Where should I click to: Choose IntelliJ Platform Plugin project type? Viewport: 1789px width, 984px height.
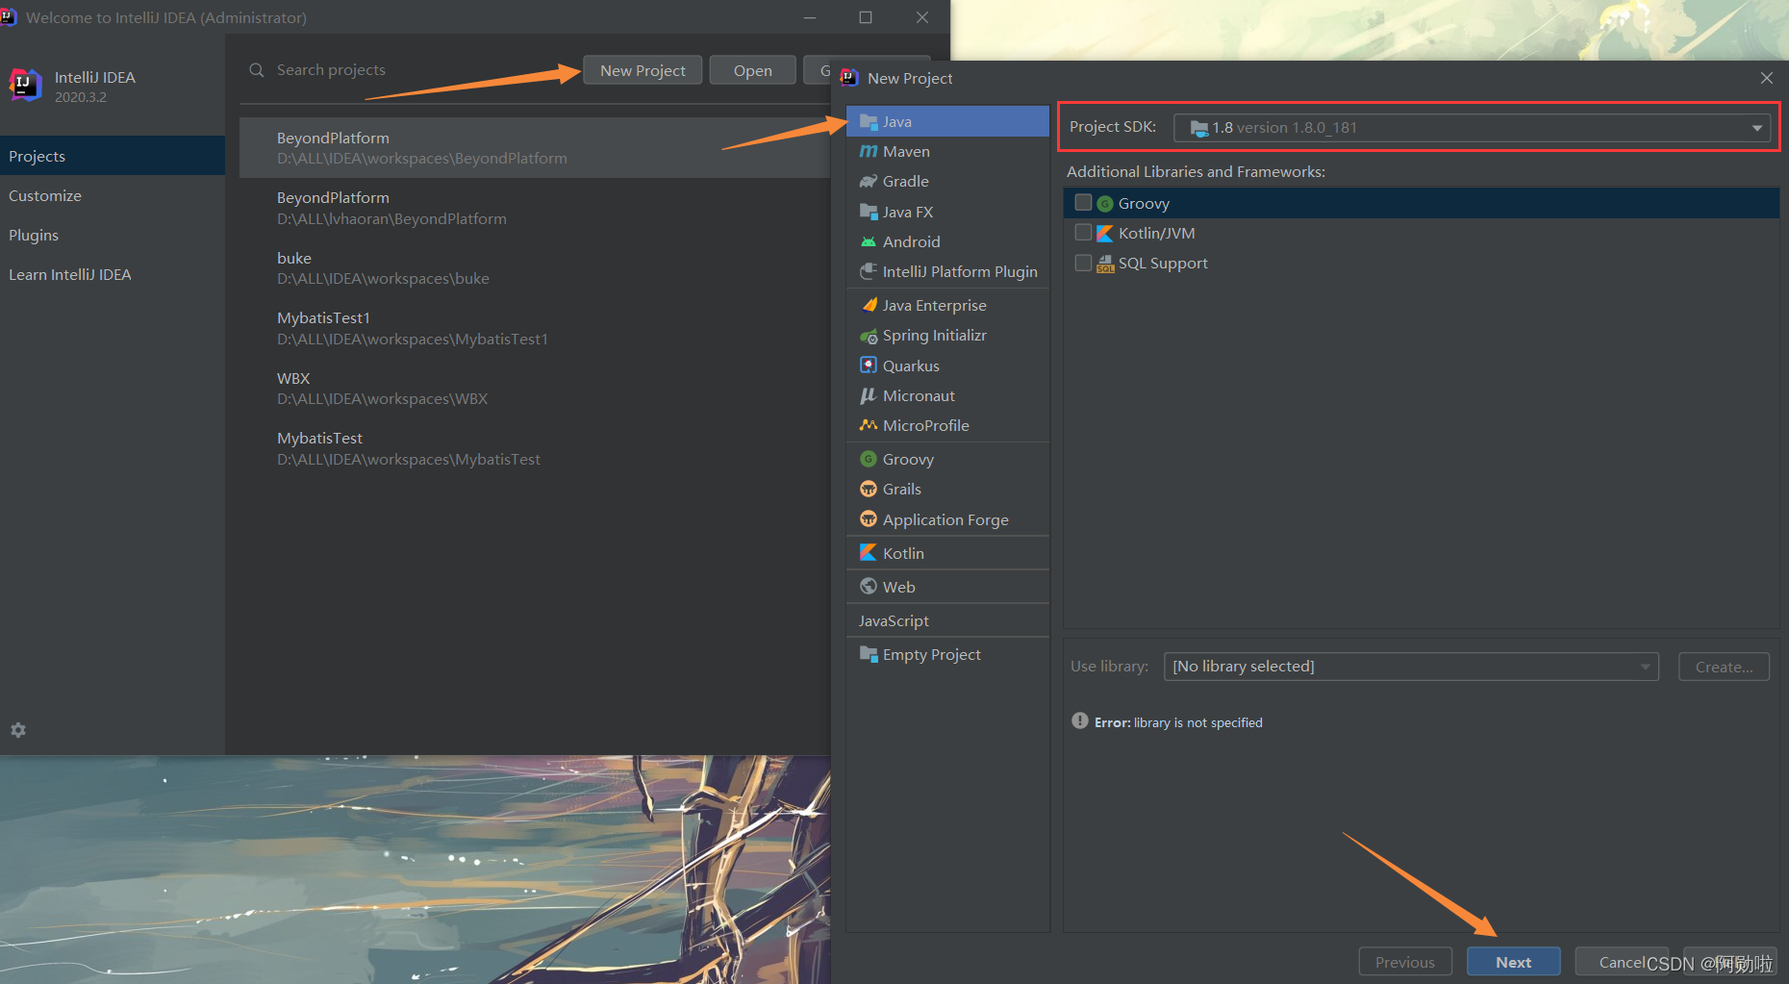[947, 271]
